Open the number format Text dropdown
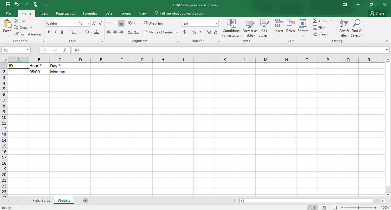The height and width of the screenshot is (210, 391). [x=216, y=23]
